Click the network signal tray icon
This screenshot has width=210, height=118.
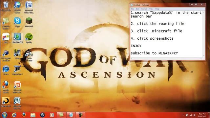click(x=191, y=115)
